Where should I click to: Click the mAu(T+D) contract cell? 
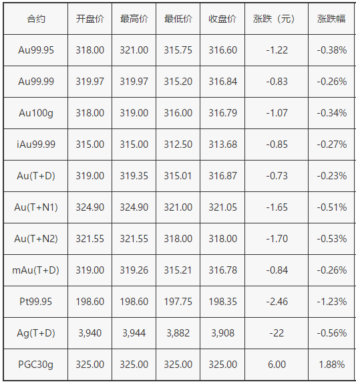click(x=36, y=270)
